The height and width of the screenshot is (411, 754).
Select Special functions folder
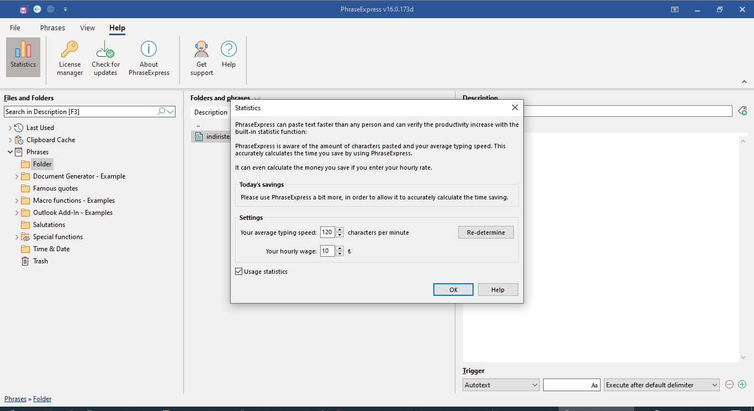(57, 237)
